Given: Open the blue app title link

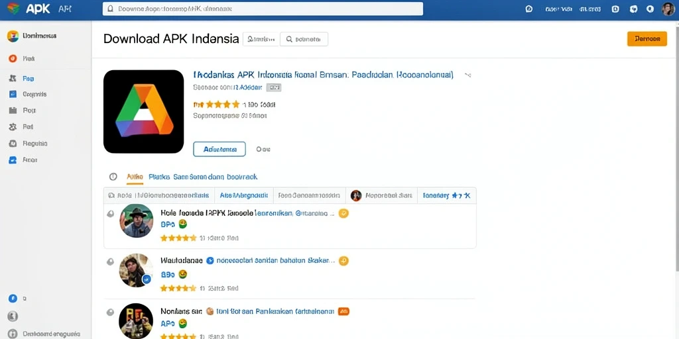Looking at the screenshot, I should point(323,75).
